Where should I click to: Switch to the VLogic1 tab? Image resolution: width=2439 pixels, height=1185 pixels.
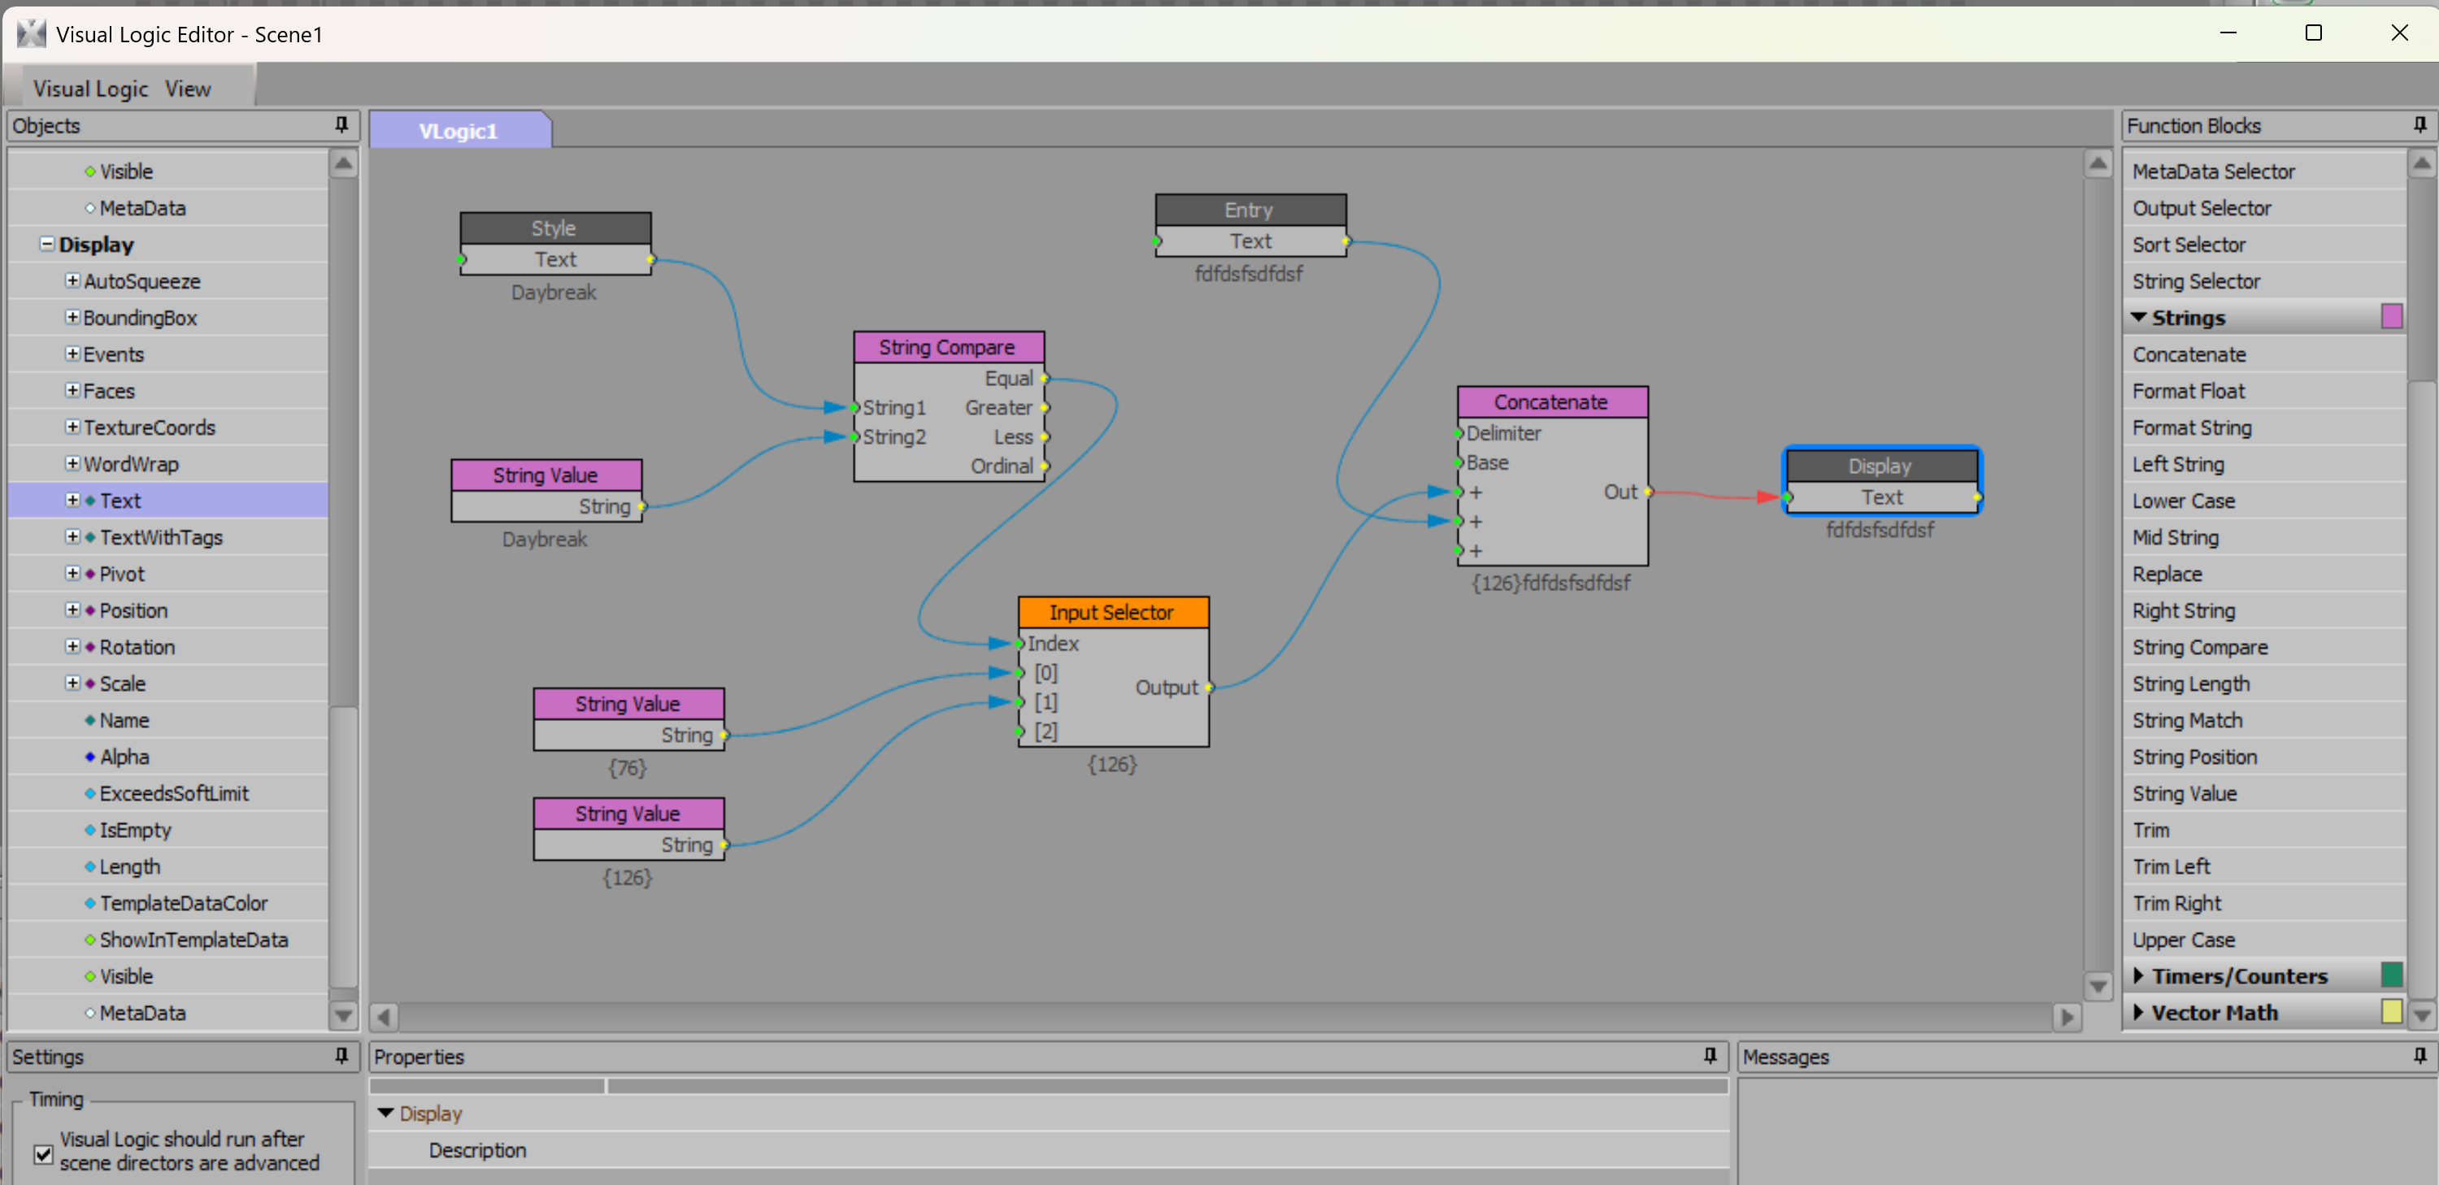coord(459,131)
